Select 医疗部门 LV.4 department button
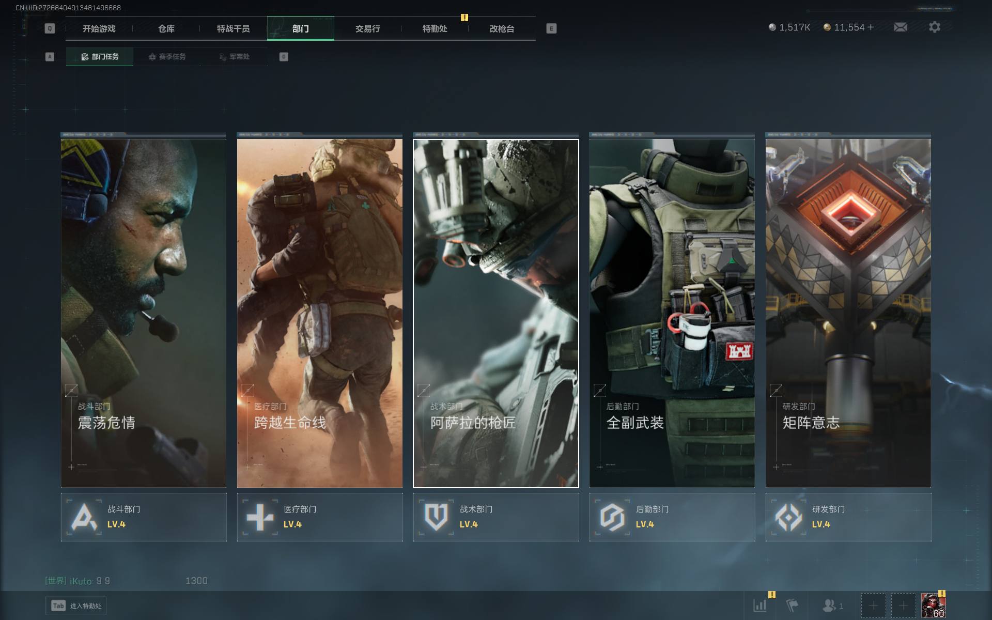992x620 pixels. click(320, 517)
